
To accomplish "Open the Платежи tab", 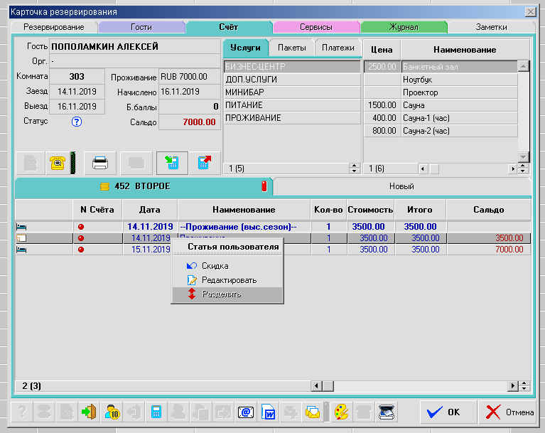I will click(338, 48).
